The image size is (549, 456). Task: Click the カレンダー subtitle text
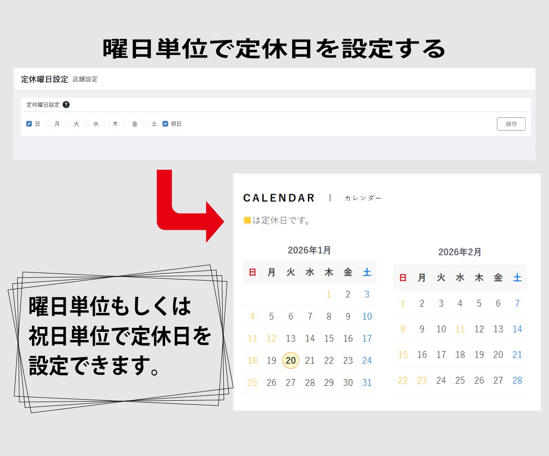click(363, 198)
